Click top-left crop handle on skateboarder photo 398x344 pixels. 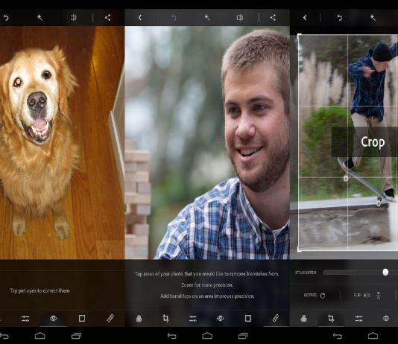click(300, 36)
